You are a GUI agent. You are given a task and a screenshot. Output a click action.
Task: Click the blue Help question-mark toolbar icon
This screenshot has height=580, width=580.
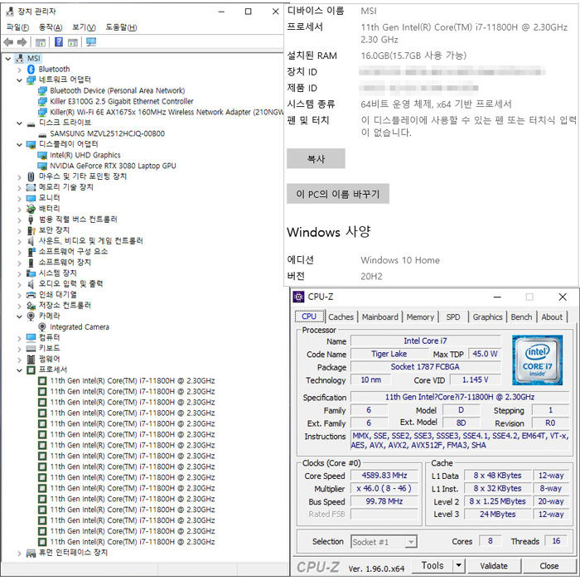(x=59, y=41)
